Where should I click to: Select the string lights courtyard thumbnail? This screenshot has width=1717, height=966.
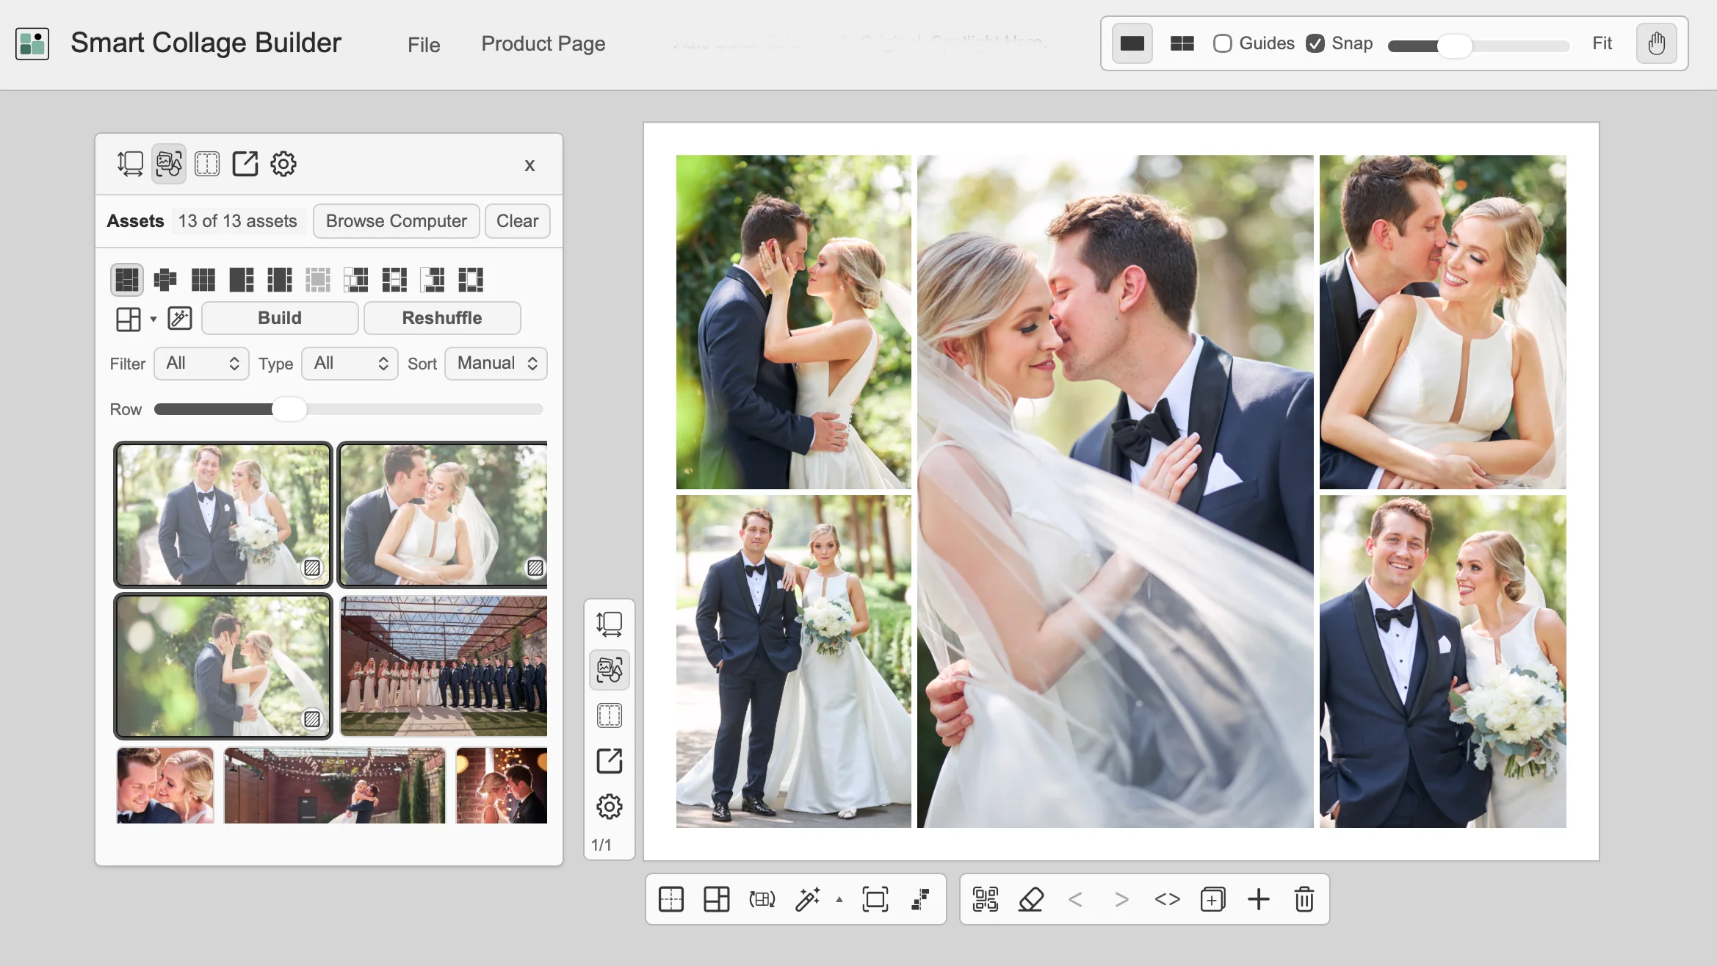point(335,785)
